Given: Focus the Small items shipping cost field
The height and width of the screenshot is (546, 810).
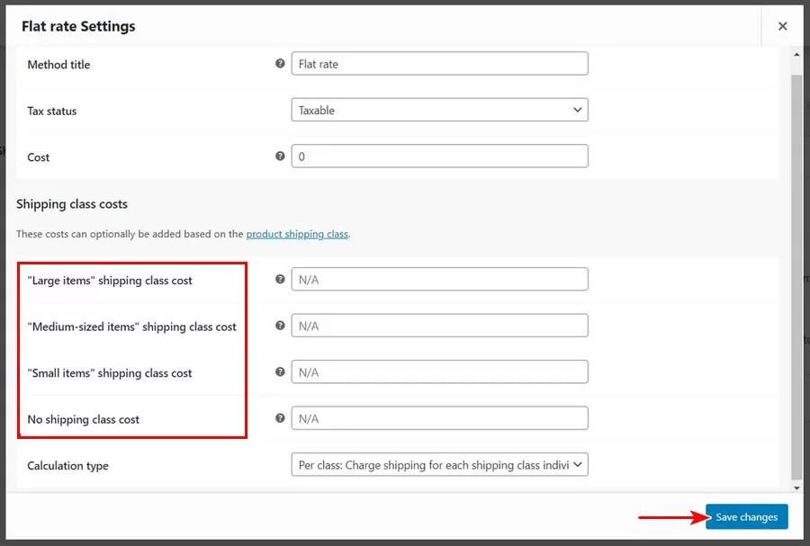Looking at the screenshot, I should coord(439,372).
